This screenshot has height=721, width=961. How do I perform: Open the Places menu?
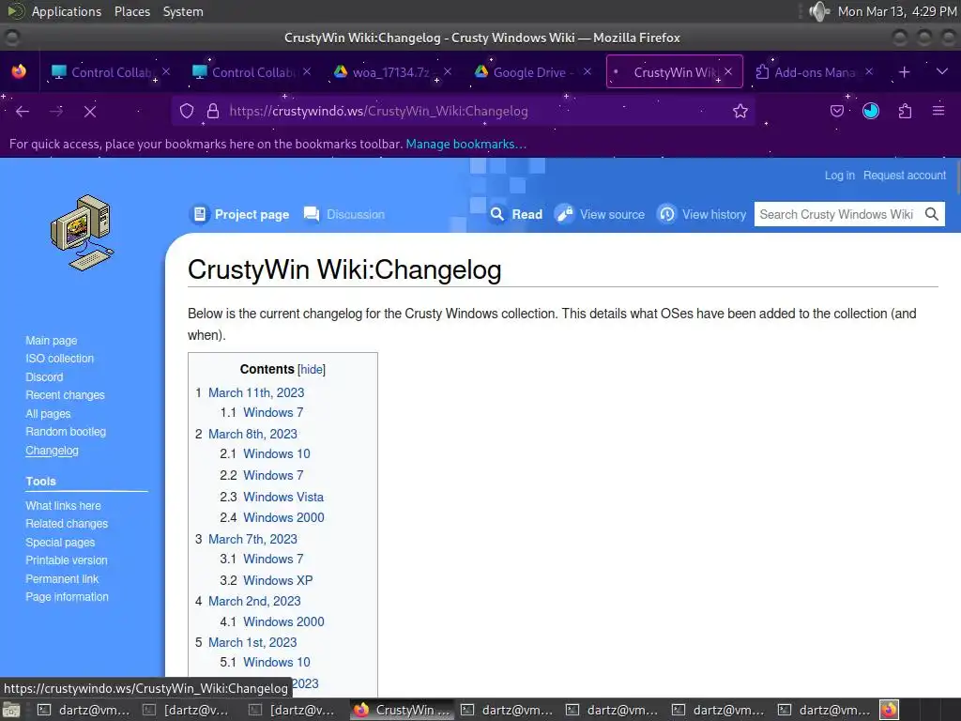(131, 11)
